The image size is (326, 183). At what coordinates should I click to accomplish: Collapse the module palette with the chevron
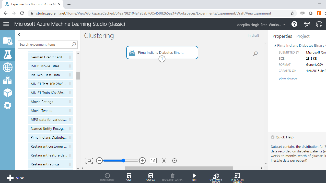(19, 35)
